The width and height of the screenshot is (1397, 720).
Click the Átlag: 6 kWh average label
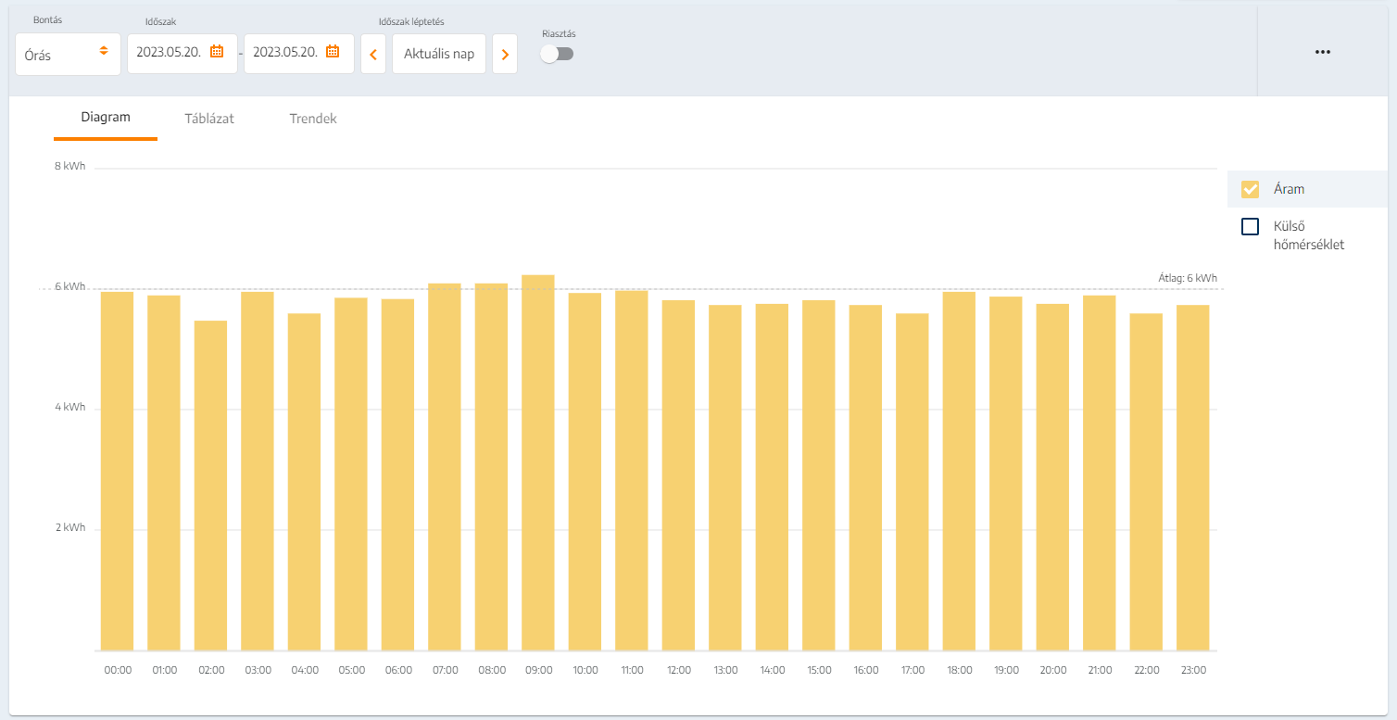(x=1187, y=278)
